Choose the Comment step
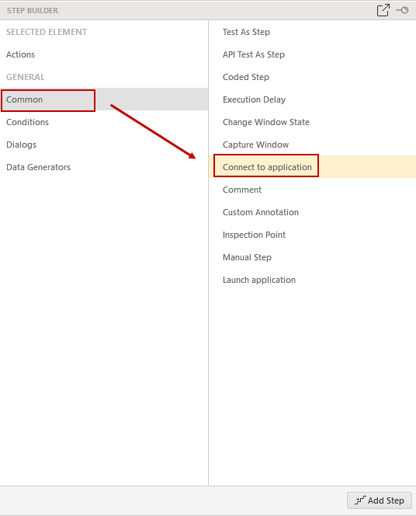 click(312, 190)
